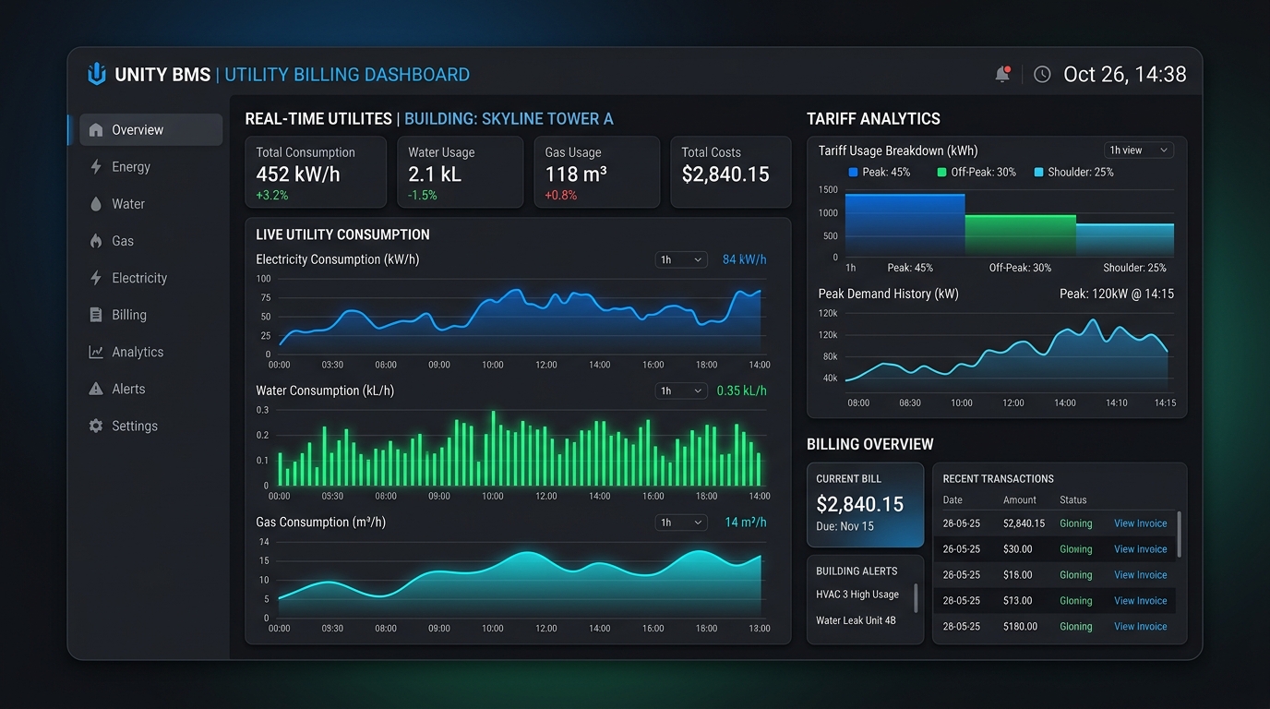Click the +0.8% gas change value
This screenshot has height=709, width=1270.
pyautogui.click(x=560, y=196)
